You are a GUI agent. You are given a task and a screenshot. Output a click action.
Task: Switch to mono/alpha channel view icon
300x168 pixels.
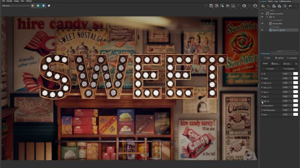pos(49,5)
